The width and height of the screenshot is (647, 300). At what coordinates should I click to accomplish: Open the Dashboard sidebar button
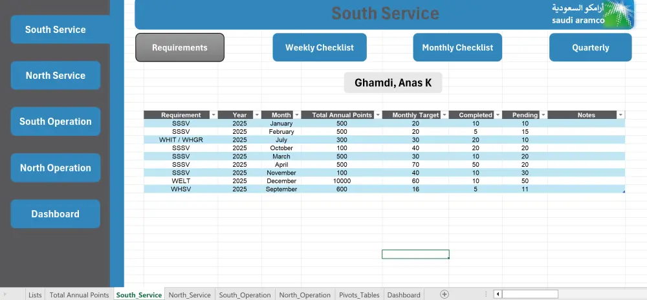pos(55,214)
